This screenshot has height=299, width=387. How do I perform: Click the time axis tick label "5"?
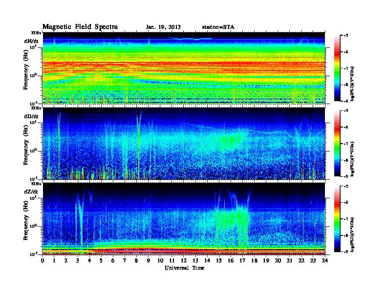click(101, 261)
